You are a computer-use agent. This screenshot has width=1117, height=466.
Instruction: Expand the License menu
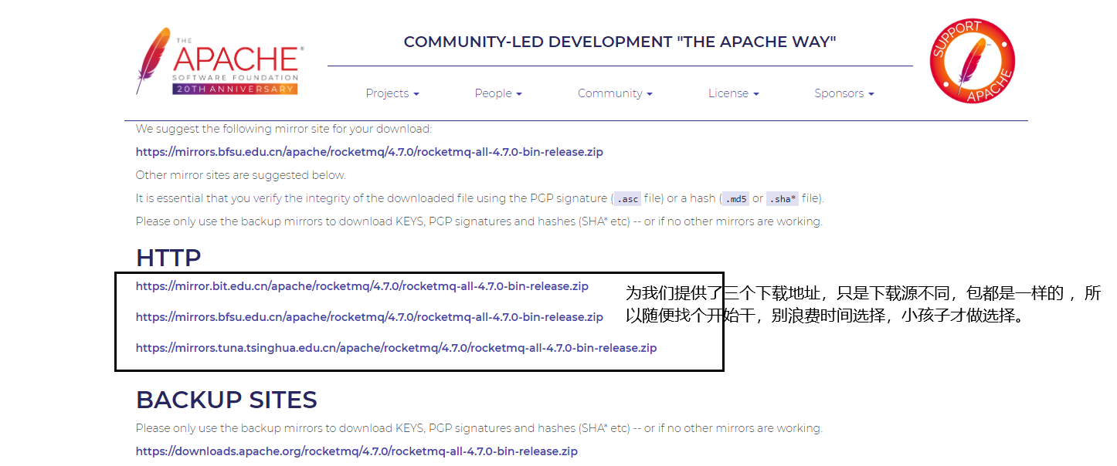[x=733, y=93]
